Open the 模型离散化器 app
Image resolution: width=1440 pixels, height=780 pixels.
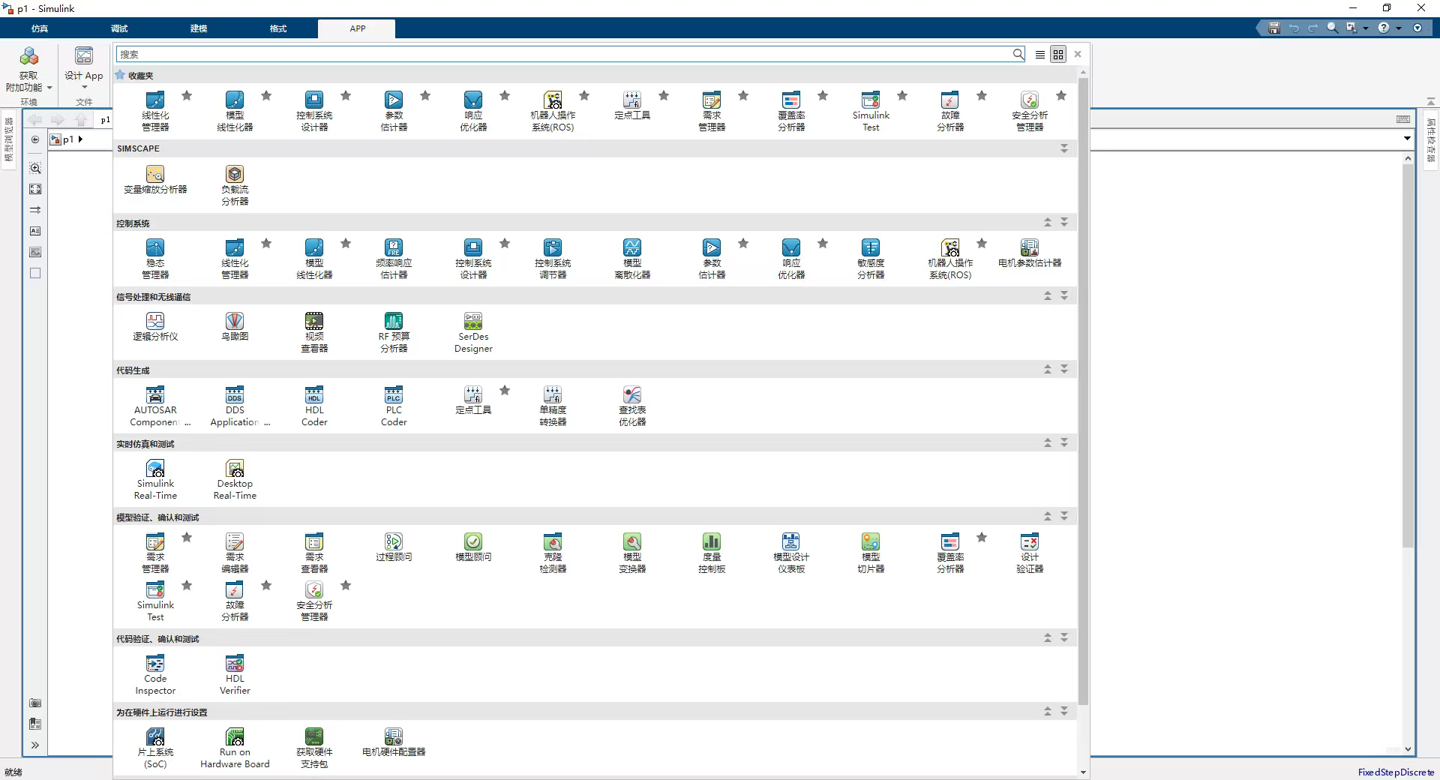[x=632, y=259]
